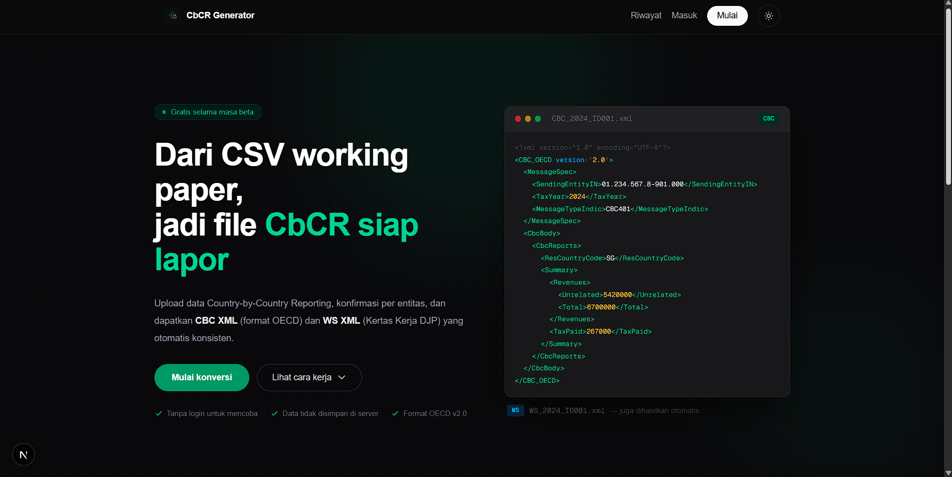Click the checkmark next to Tanpa login
Image resolution: width=952 pixels, height=477 pixels.
click(159, 414)
